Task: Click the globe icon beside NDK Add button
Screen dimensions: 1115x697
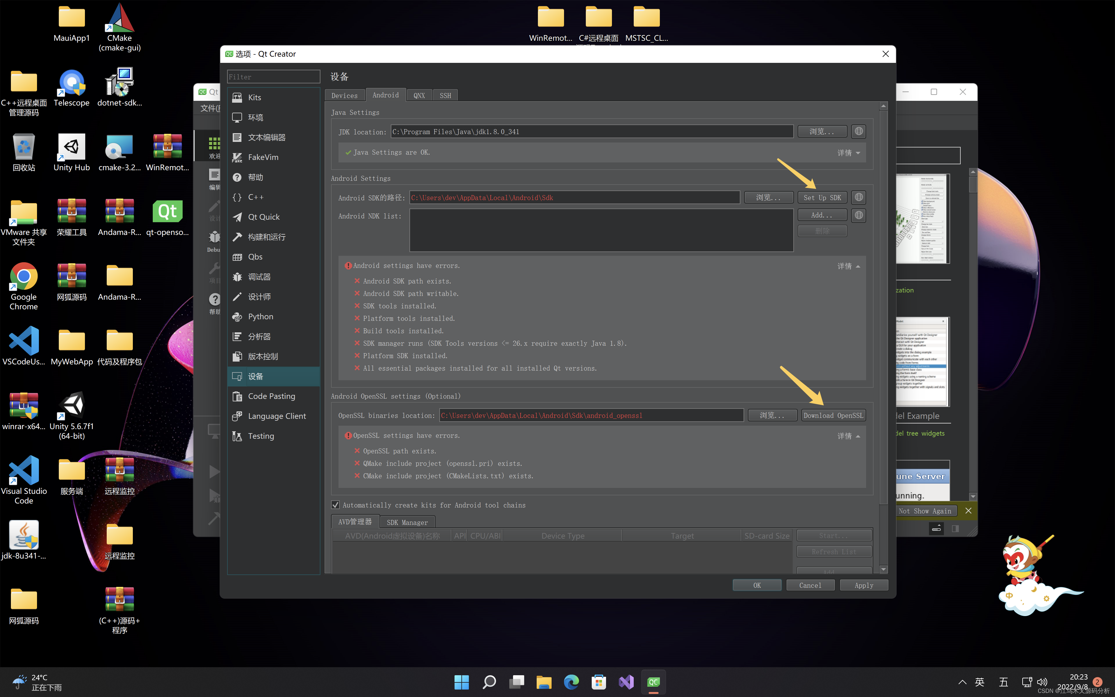Action: pyautogui.click(x=858, y=215)
